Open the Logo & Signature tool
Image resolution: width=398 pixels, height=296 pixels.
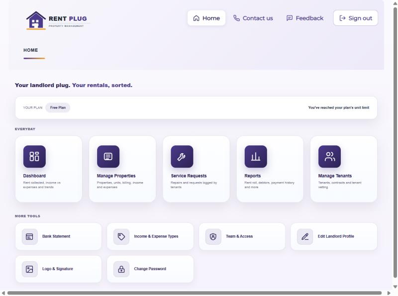click(x=58, y=269)
